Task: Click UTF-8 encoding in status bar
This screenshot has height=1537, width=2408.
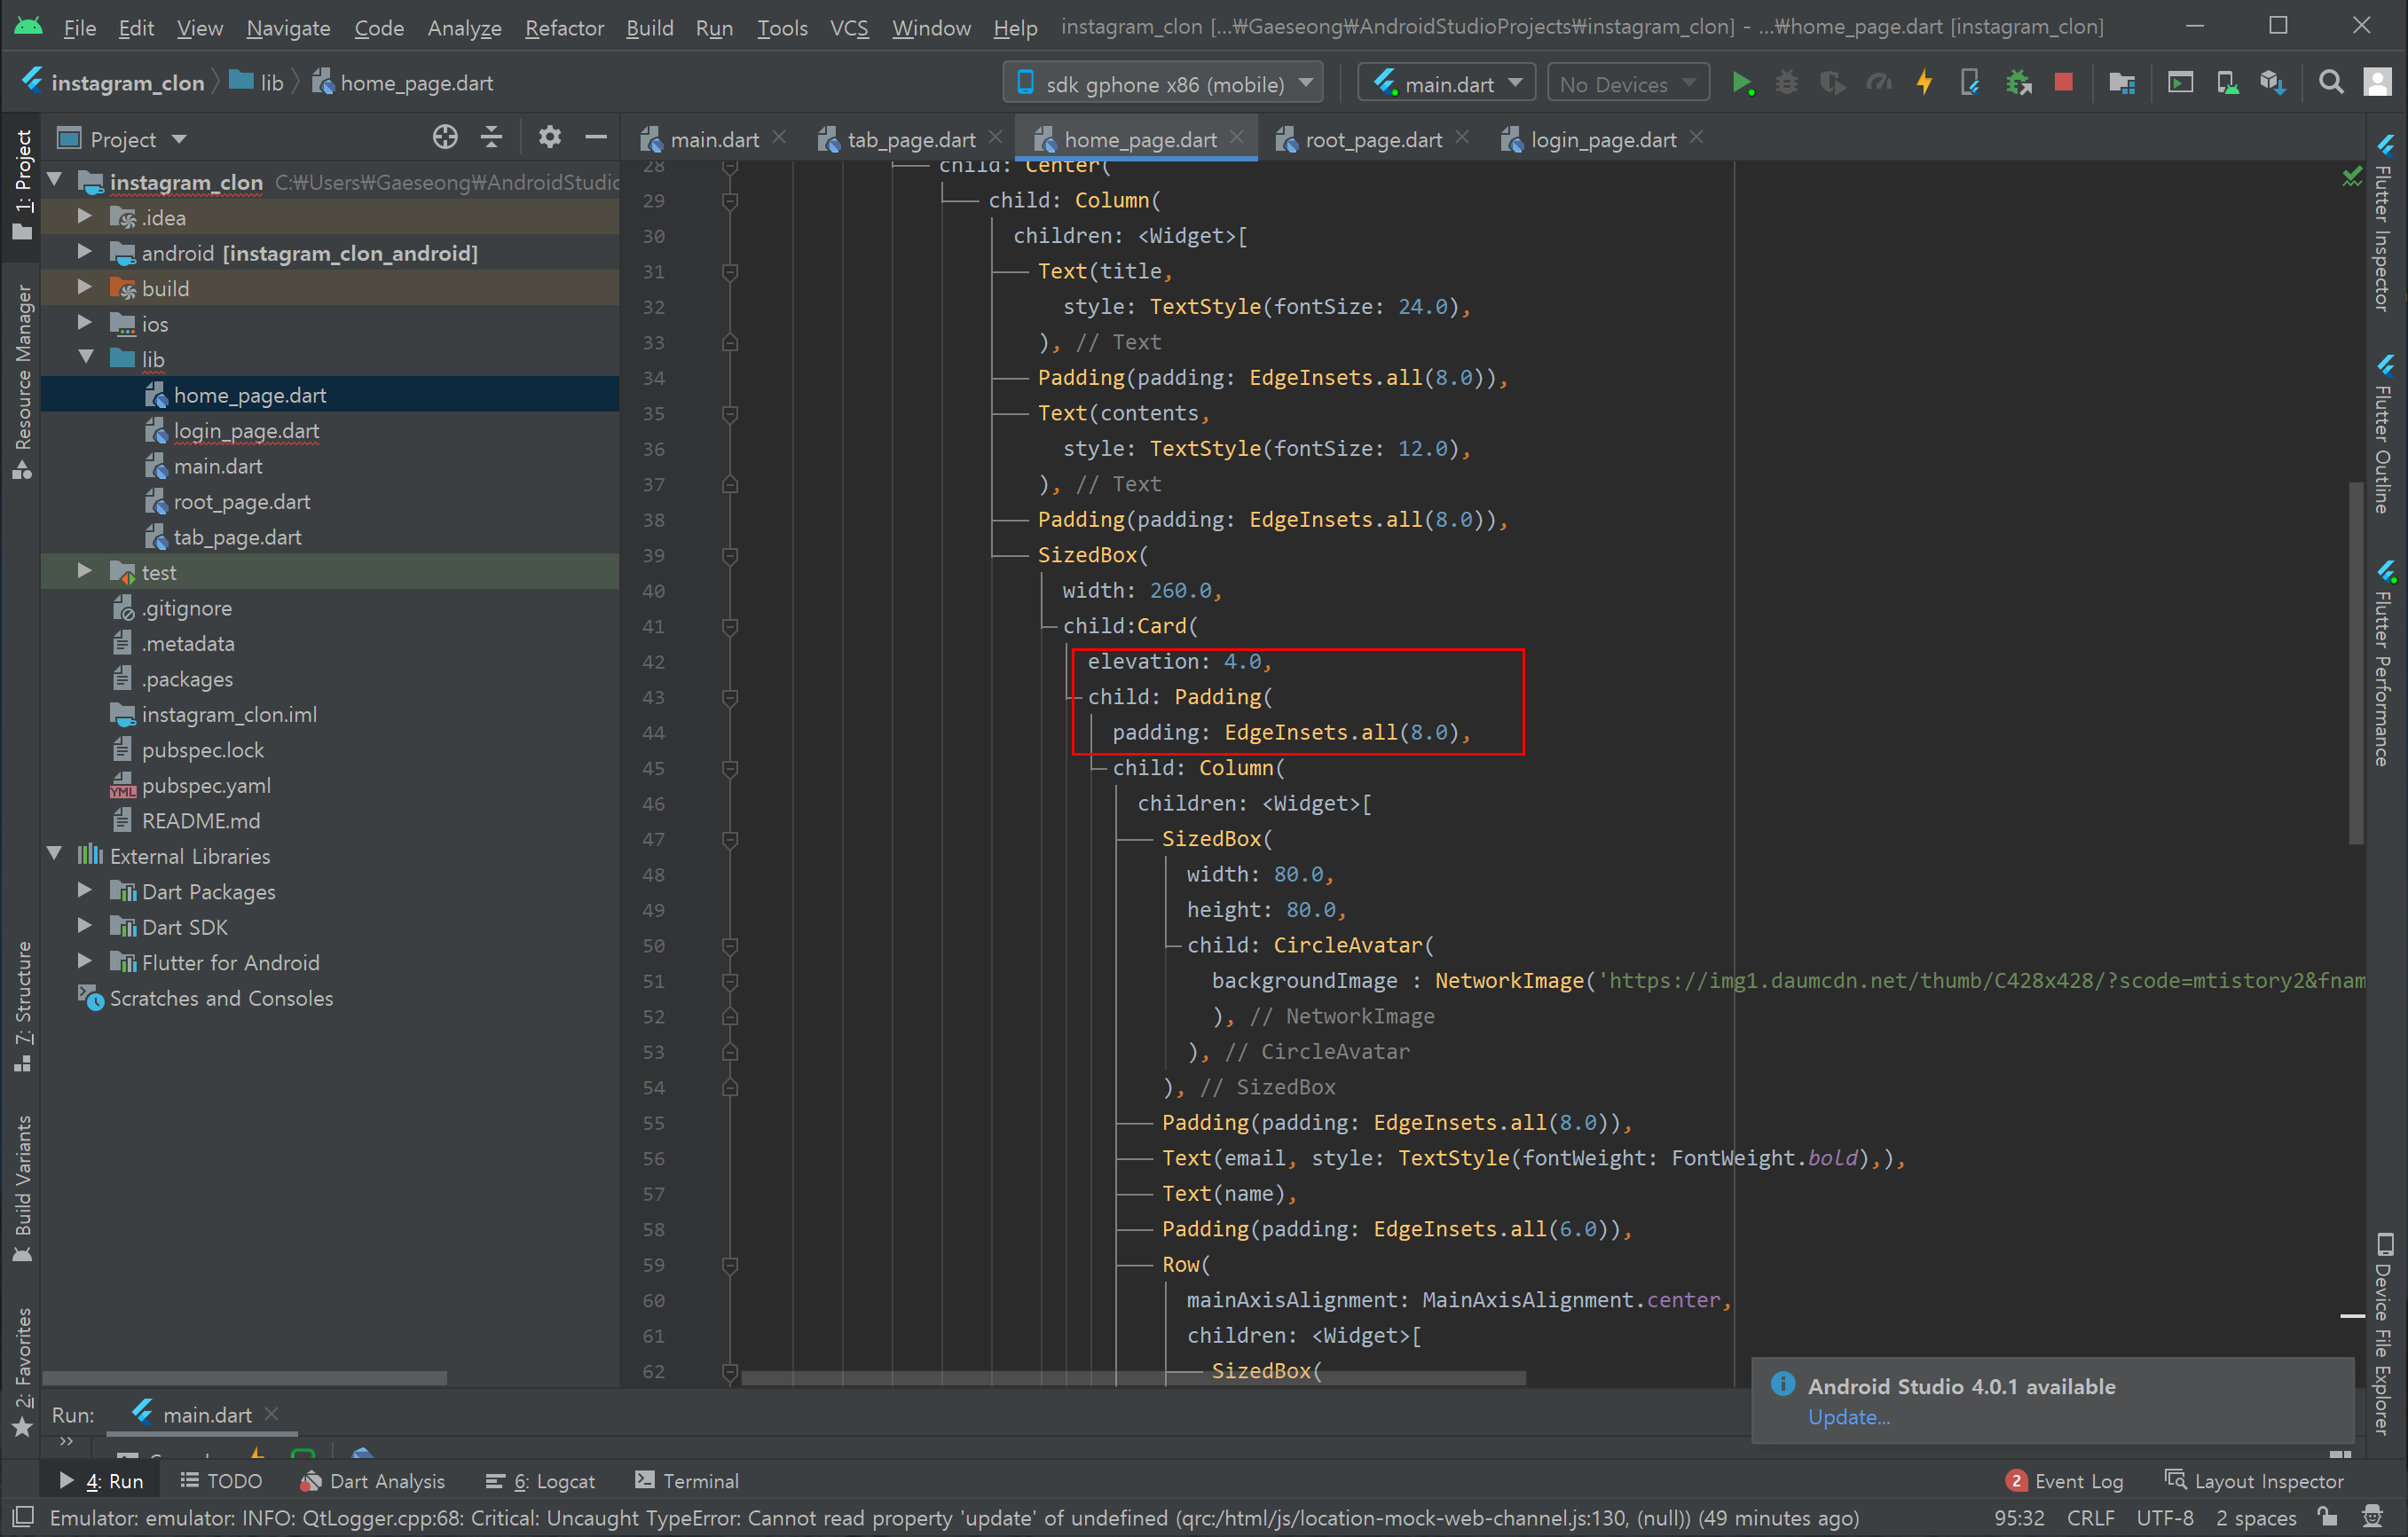Action: pyautogui.click(x=2165, y=1517)
